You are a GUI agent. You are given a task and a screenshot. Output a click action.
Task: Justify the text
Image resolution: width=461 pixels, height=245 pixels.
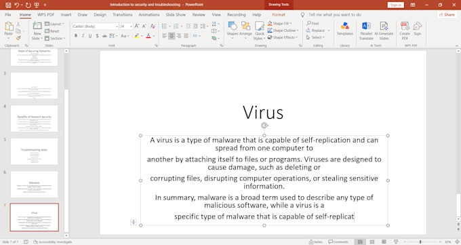(x=186, y=36)
